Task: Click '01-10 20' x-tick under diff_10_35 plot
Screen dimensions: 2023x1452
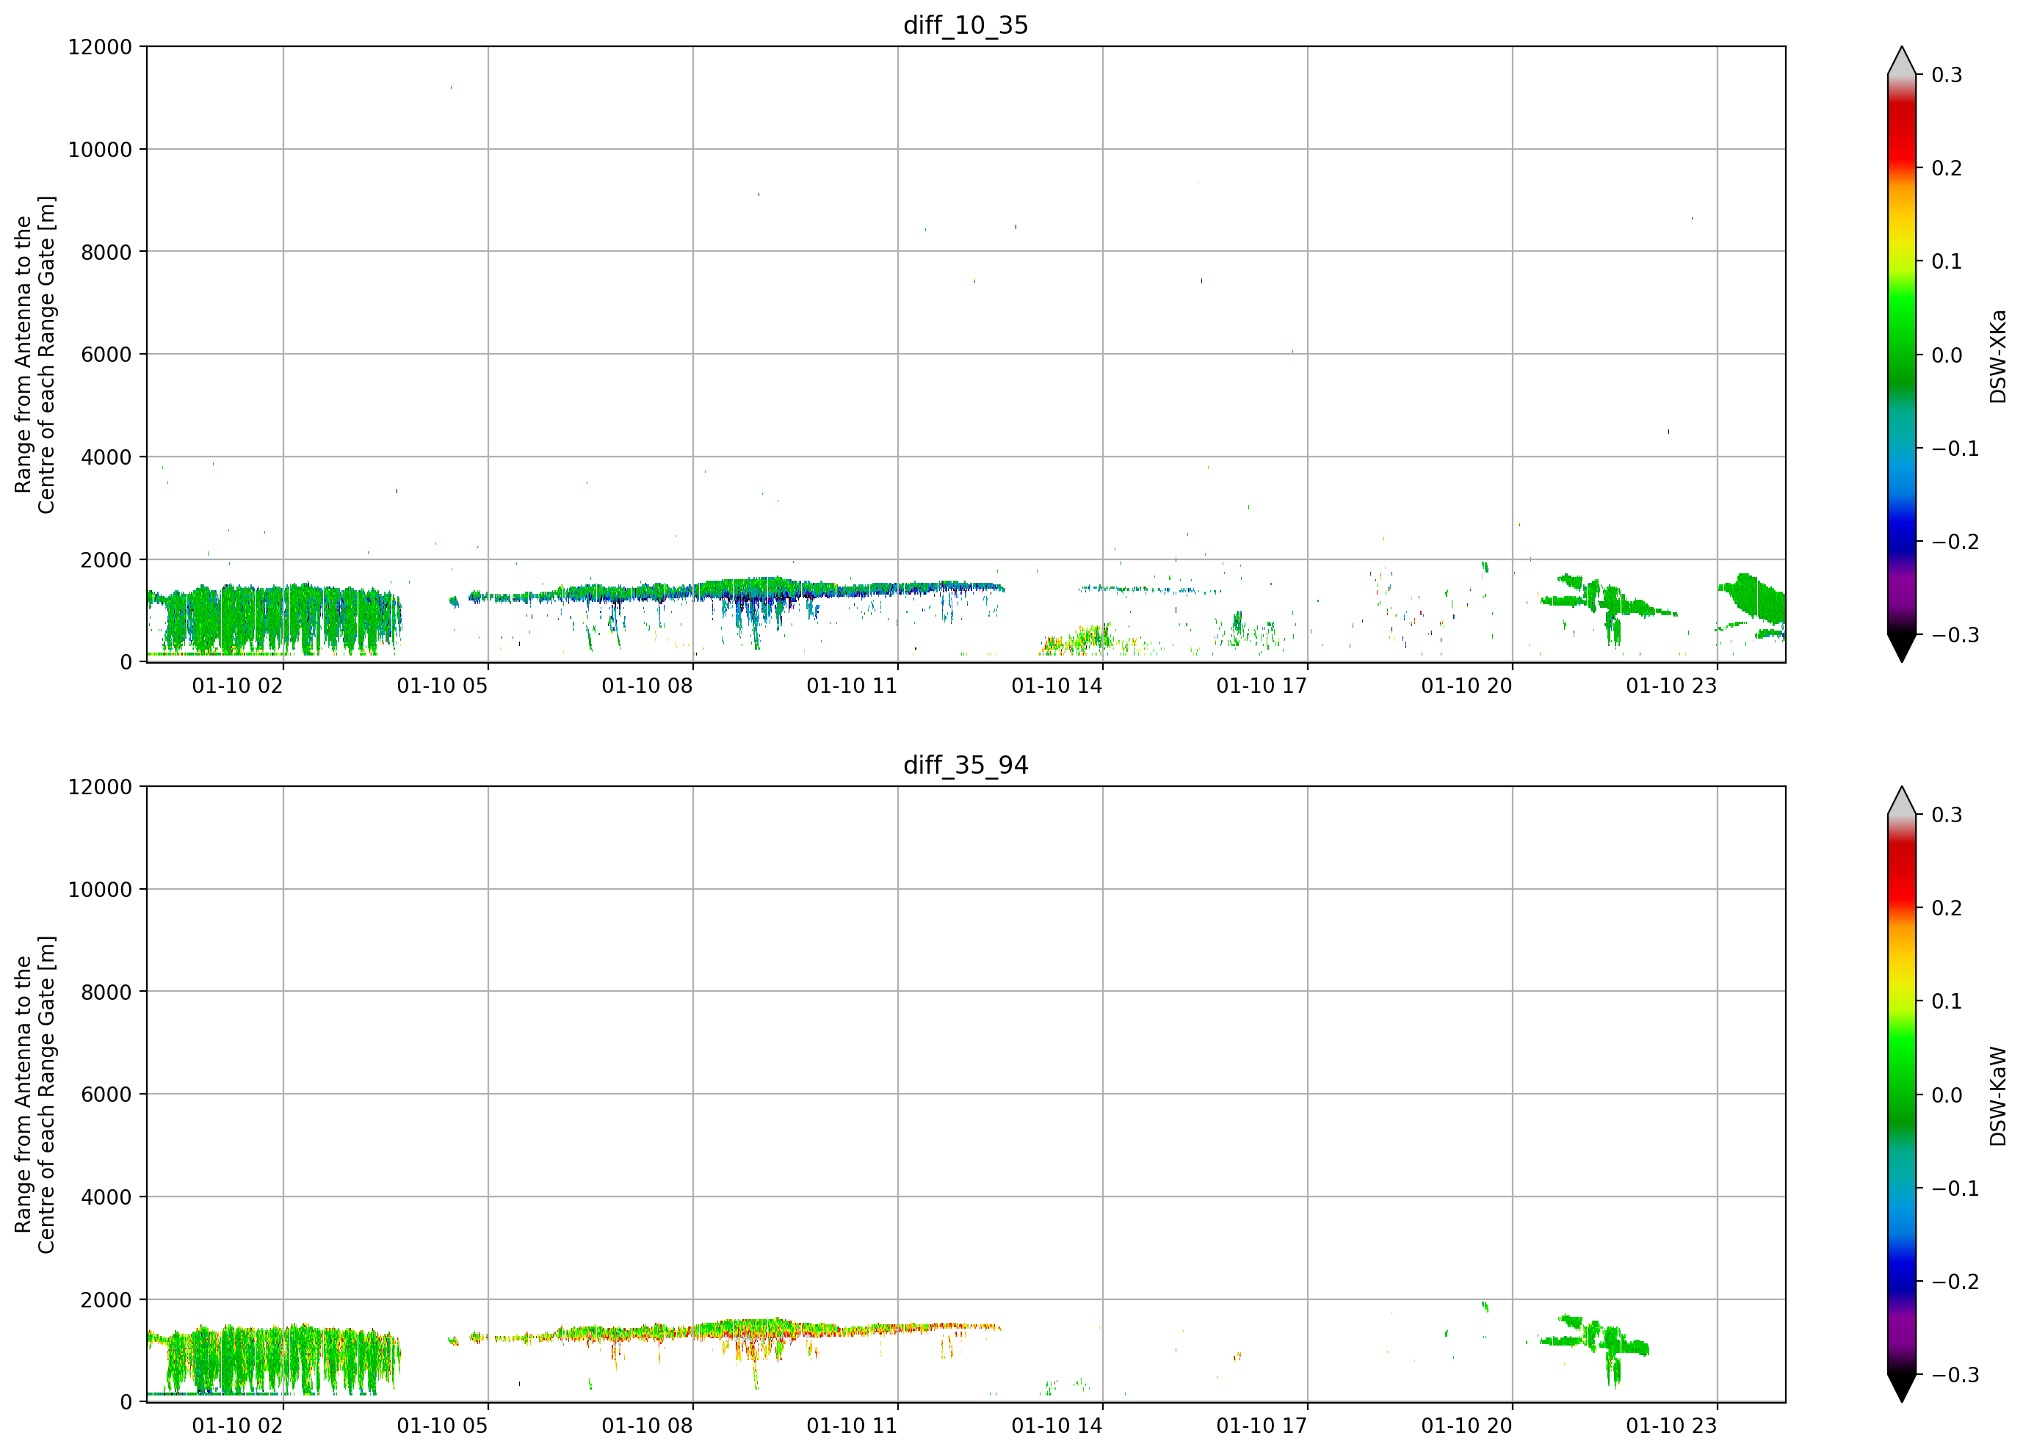Action: (1466, 686)
